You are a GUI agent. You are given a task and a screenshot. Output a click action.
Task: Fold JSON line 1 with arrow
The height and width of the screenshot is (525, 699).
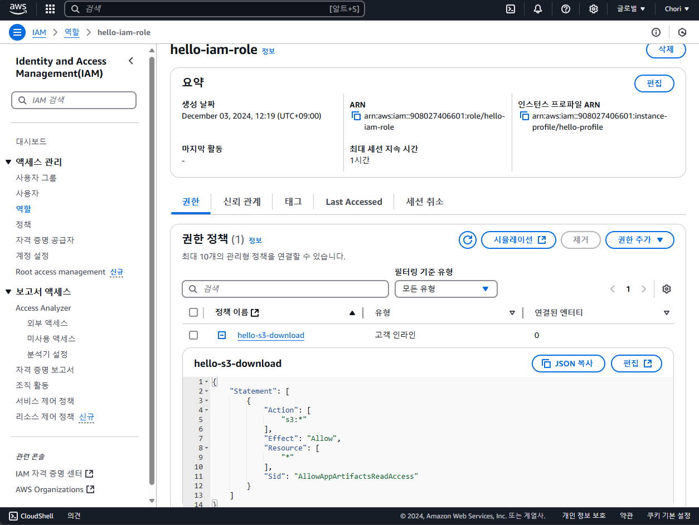206,382
